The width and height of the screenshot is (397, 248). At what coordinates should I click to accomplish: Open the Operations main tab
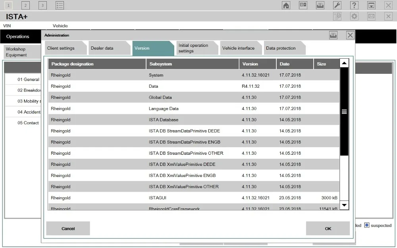pyautogui.click(x=21, y=37)
